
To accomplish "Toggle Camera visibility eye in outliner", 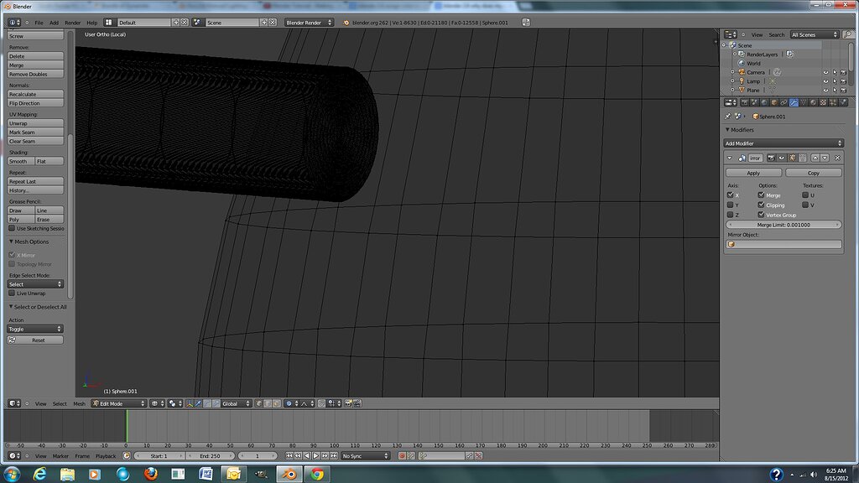I will (825, 72).
